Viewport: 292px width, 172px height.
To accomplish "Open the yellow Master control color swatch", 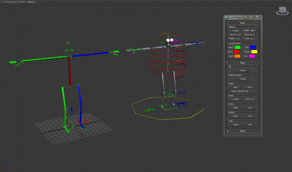I will tap(254, 52).
